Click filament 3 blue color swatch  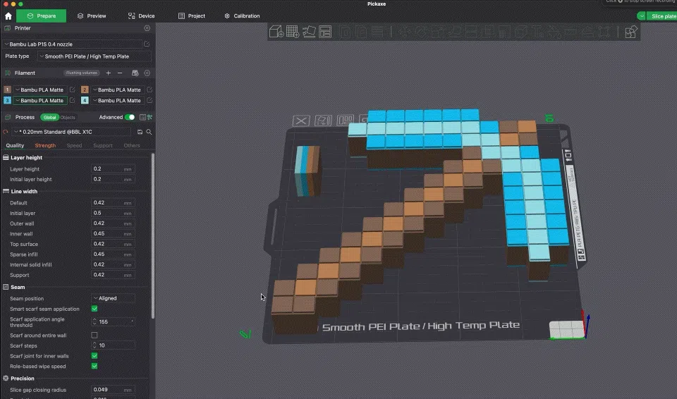(x=7, y=100)
